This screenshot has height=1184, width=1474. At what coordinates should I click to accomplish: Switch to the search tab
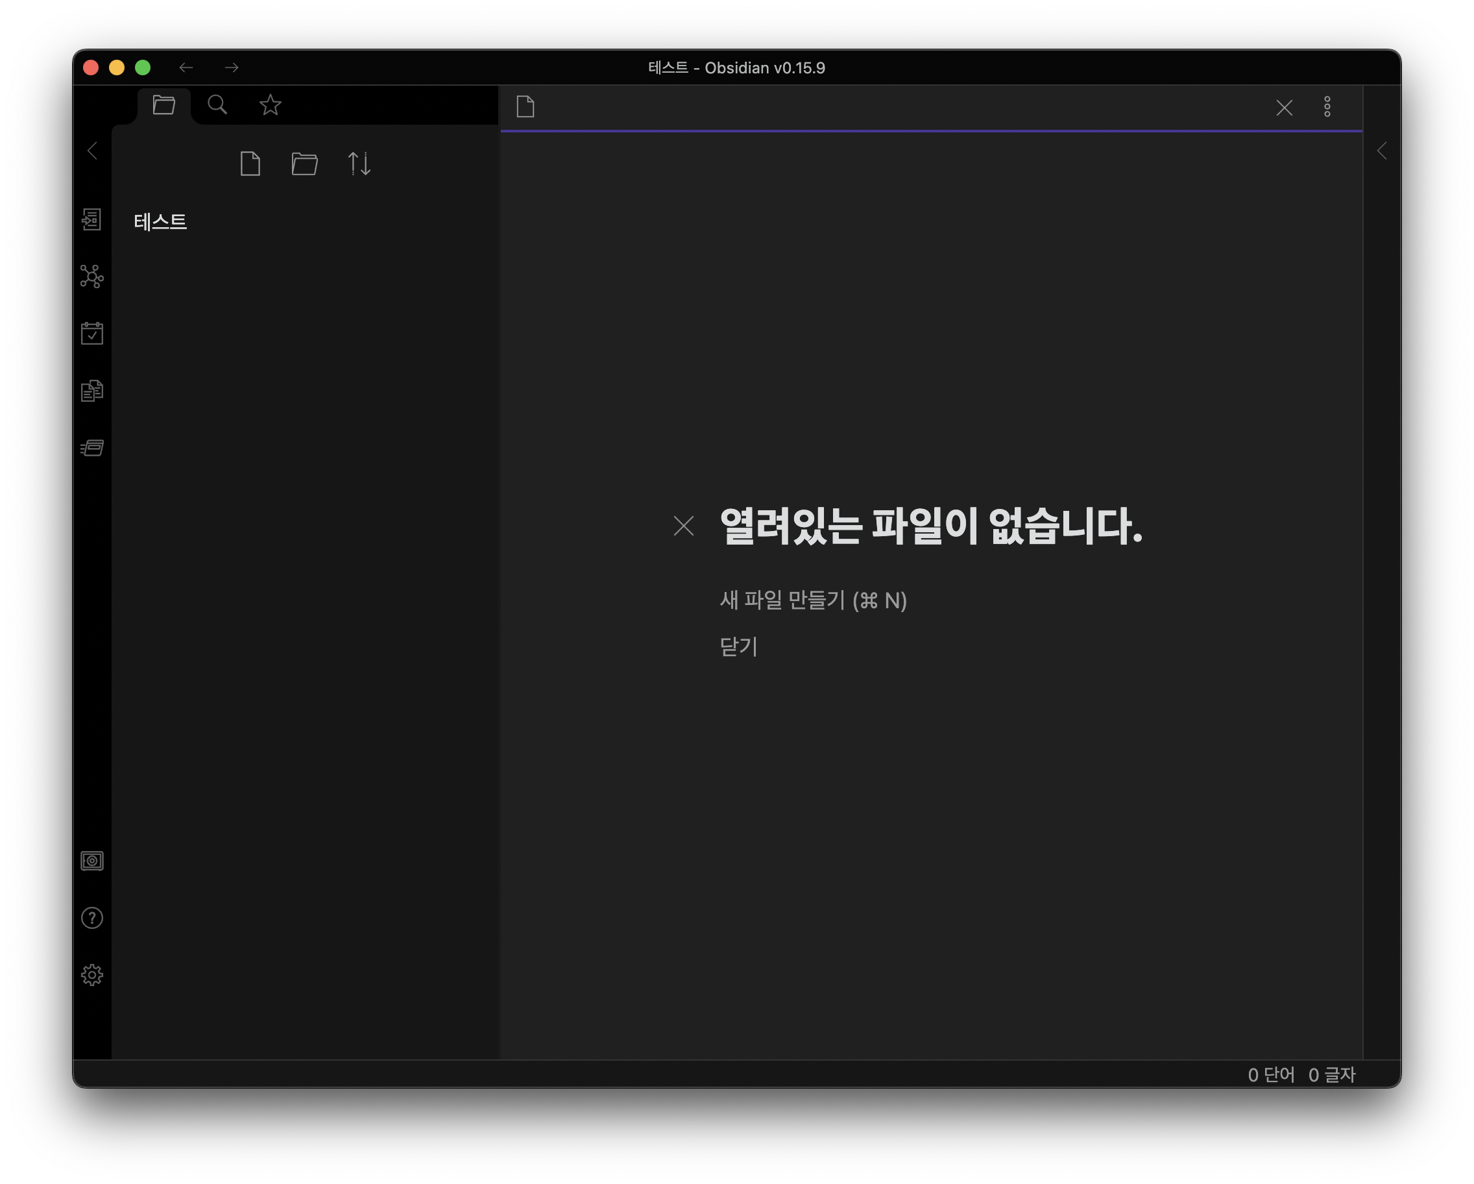217,105
